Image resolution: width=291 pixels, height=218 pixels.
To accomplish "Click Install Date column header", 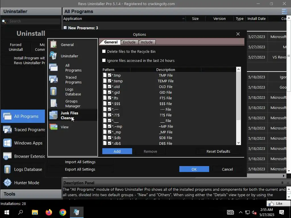I will 257,18.
